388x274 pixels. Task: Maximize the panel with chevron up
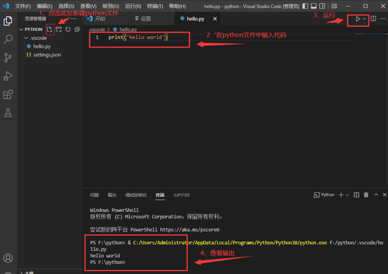pos(376,194)
